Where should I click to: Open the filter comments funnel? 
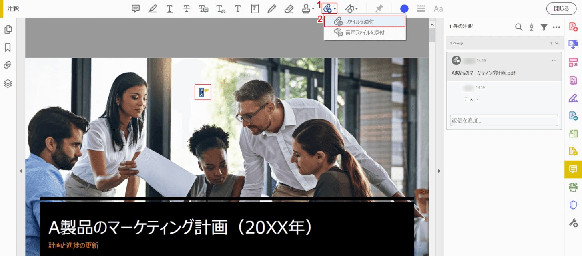tap(544, 27)
